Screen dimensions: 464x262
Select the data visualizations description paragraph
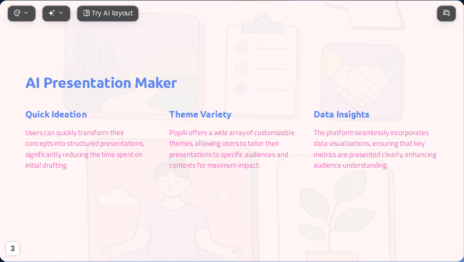tap(375, 149)
